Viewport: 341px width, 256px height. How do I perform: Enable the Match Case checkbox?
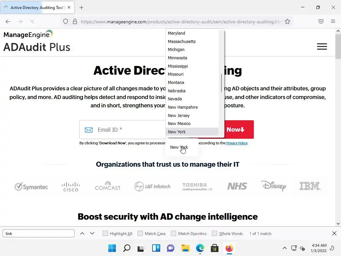click(140, 233)
